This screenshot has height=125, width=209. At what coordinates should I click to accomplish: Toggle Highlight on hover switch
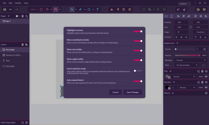138,31
